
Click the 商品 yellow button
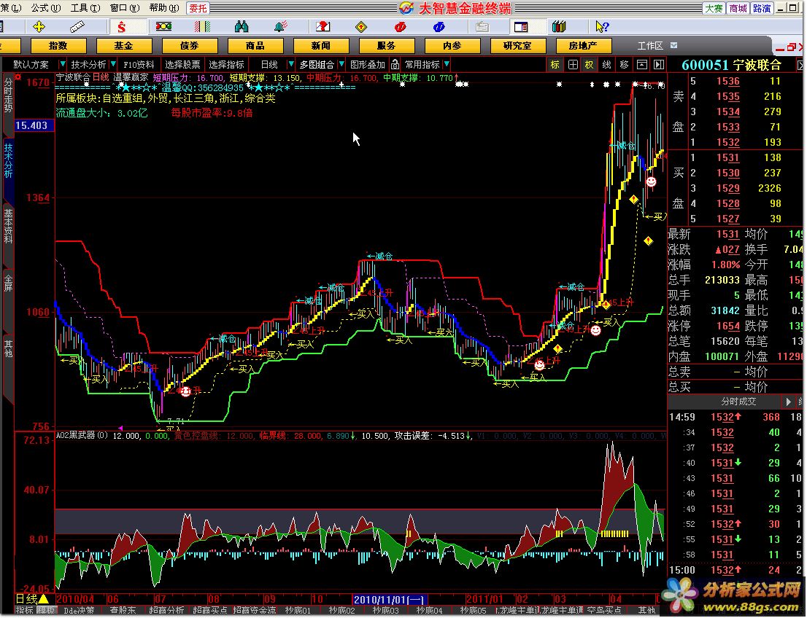point(255,46)
